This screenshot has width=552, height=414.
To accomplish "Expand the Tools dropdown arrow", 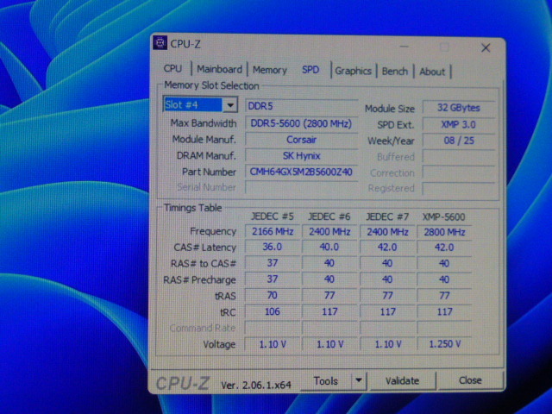I will click(x=359, y=380).
